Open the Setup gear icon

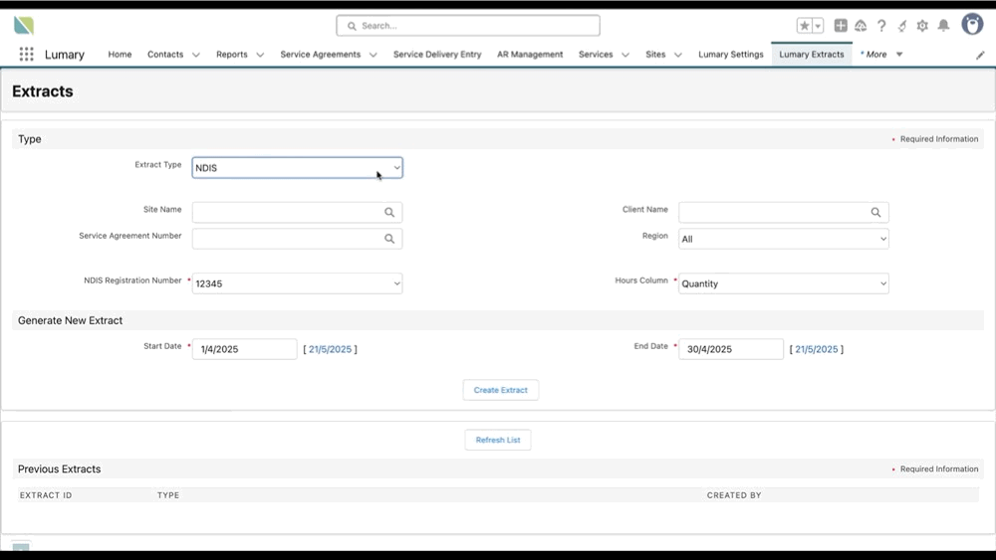[x=922, y=26]
